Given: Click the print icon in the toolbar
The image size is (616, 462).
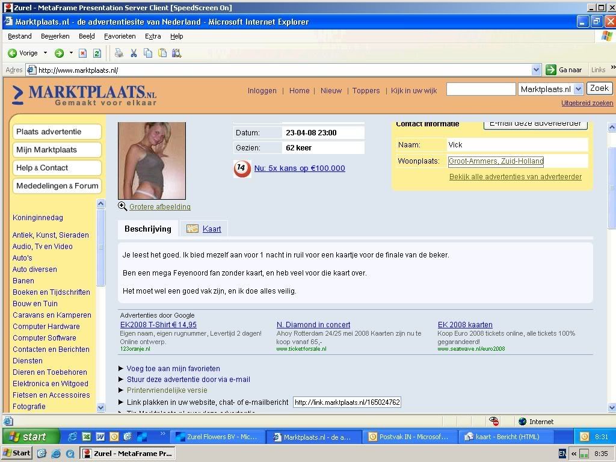Looking at the screenshot, I should point(119,53).
